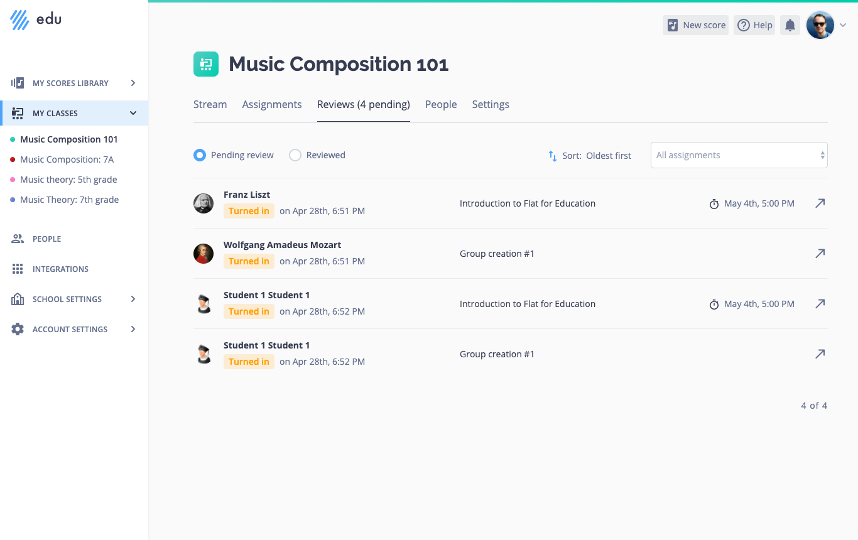Select the Reviews (4 pending) tab
The height and width of the screenshot is (540, 858).
point(364,104)
